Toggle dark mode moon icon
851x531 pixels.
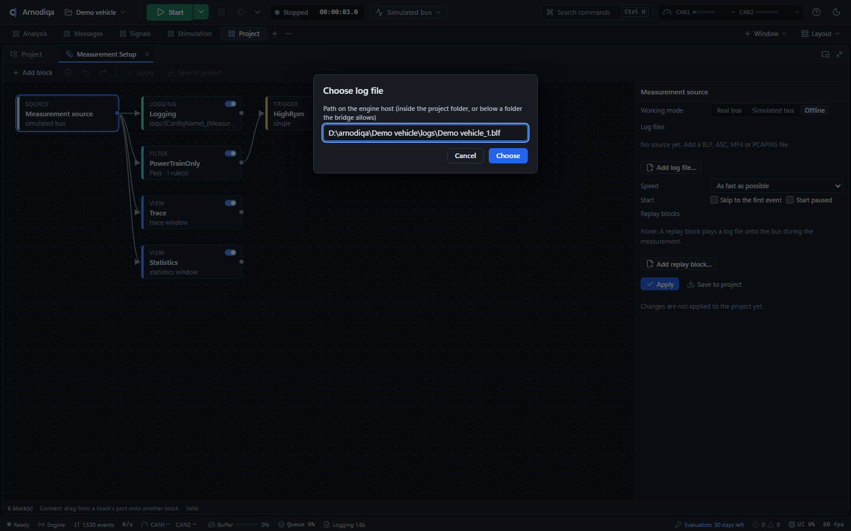tap(836, 12)
